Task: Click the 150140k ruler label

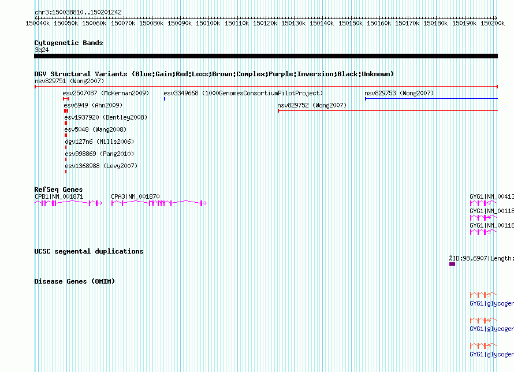Action: point(322,23)
